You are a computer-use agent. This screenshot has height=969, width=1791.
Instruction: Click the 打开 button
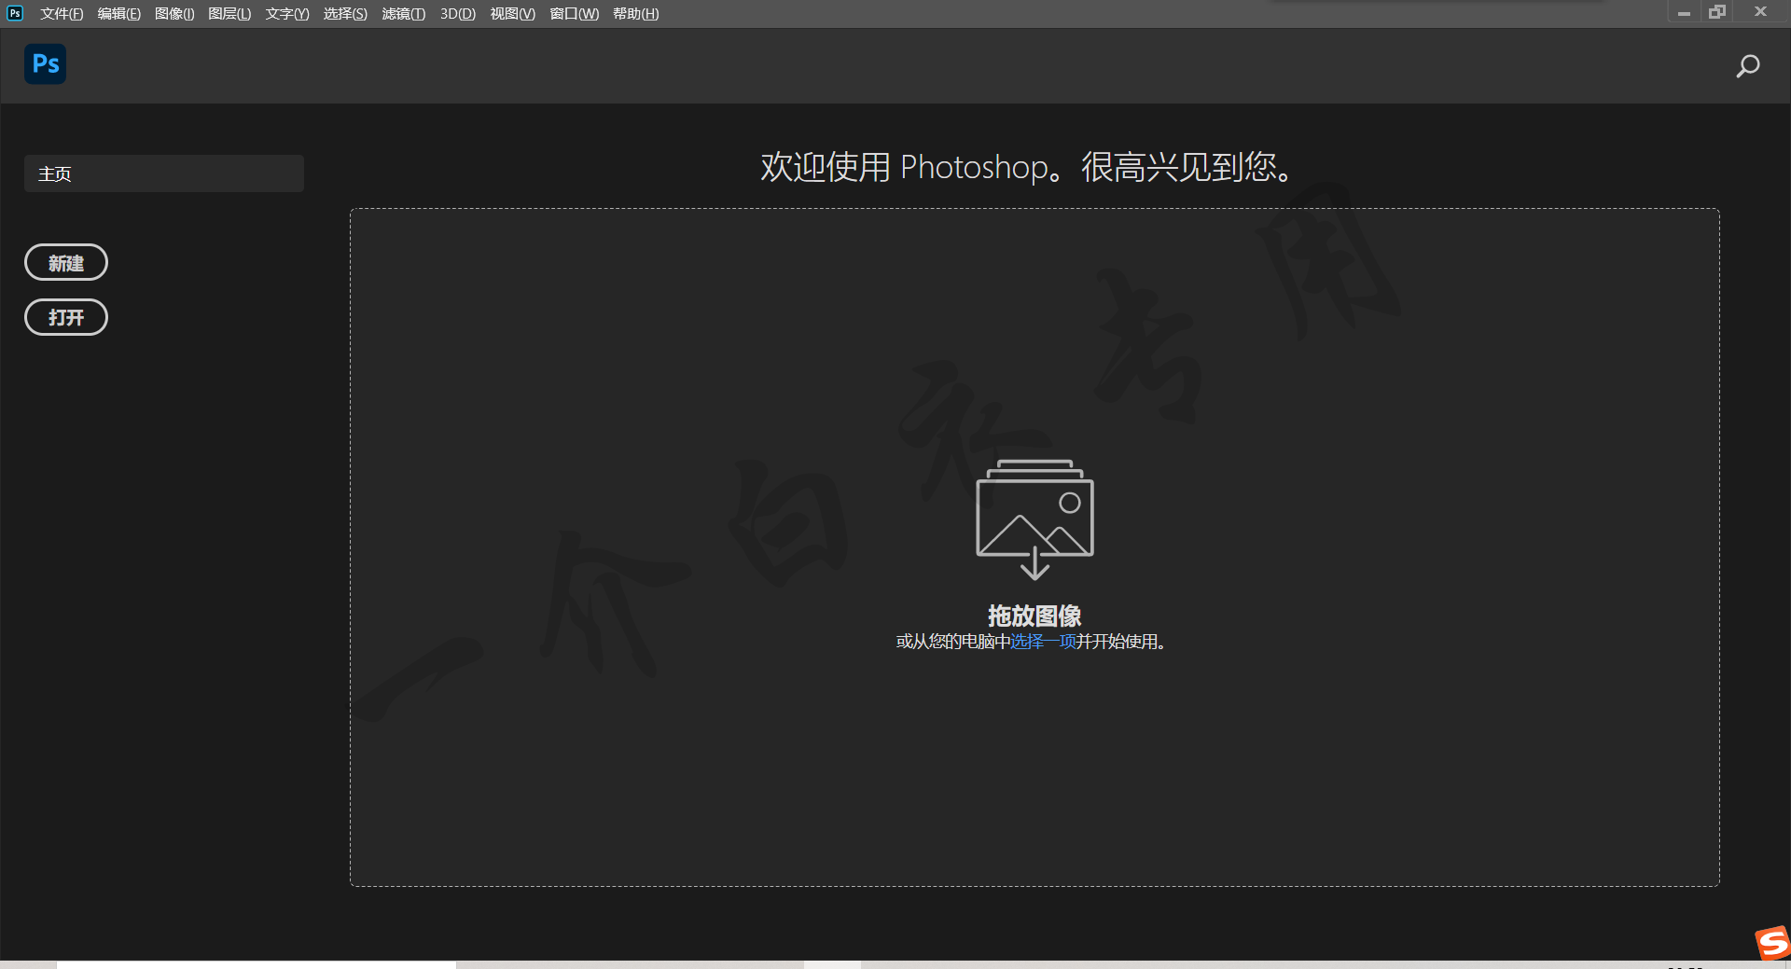66,317
